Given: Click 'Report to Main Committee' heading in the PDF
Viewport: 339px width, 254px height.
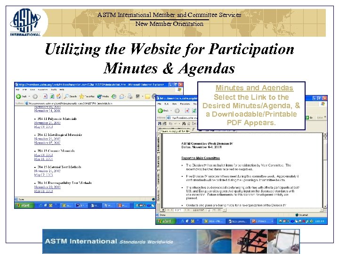Looking at the screenshot, I should coord(201,158).
